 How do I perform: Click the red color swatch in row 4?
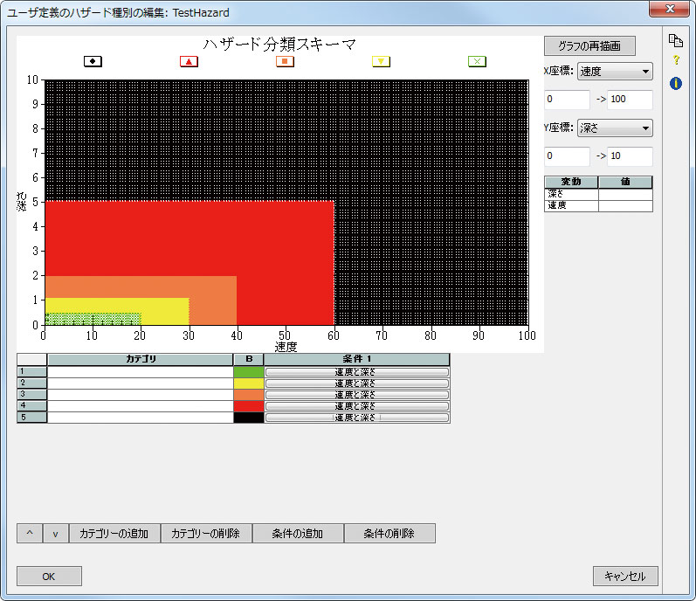(248, 406)
